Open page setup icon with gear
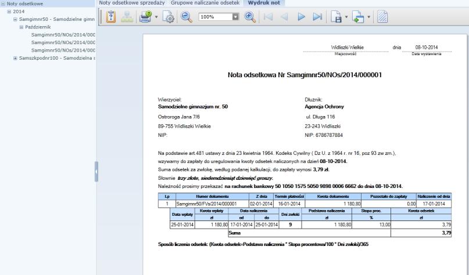 [x=169, y=17]
